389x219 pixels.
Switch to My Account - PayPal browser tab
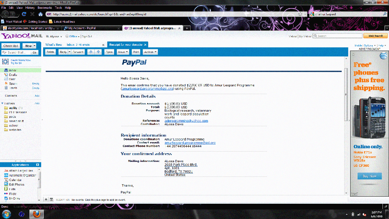82,28
